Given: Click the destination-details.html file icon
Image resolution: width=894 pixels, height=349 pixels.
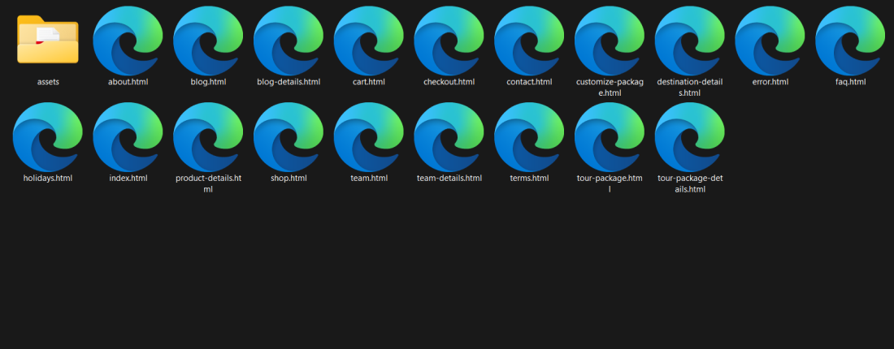Looking at the screenshot, I should [690, 41].
